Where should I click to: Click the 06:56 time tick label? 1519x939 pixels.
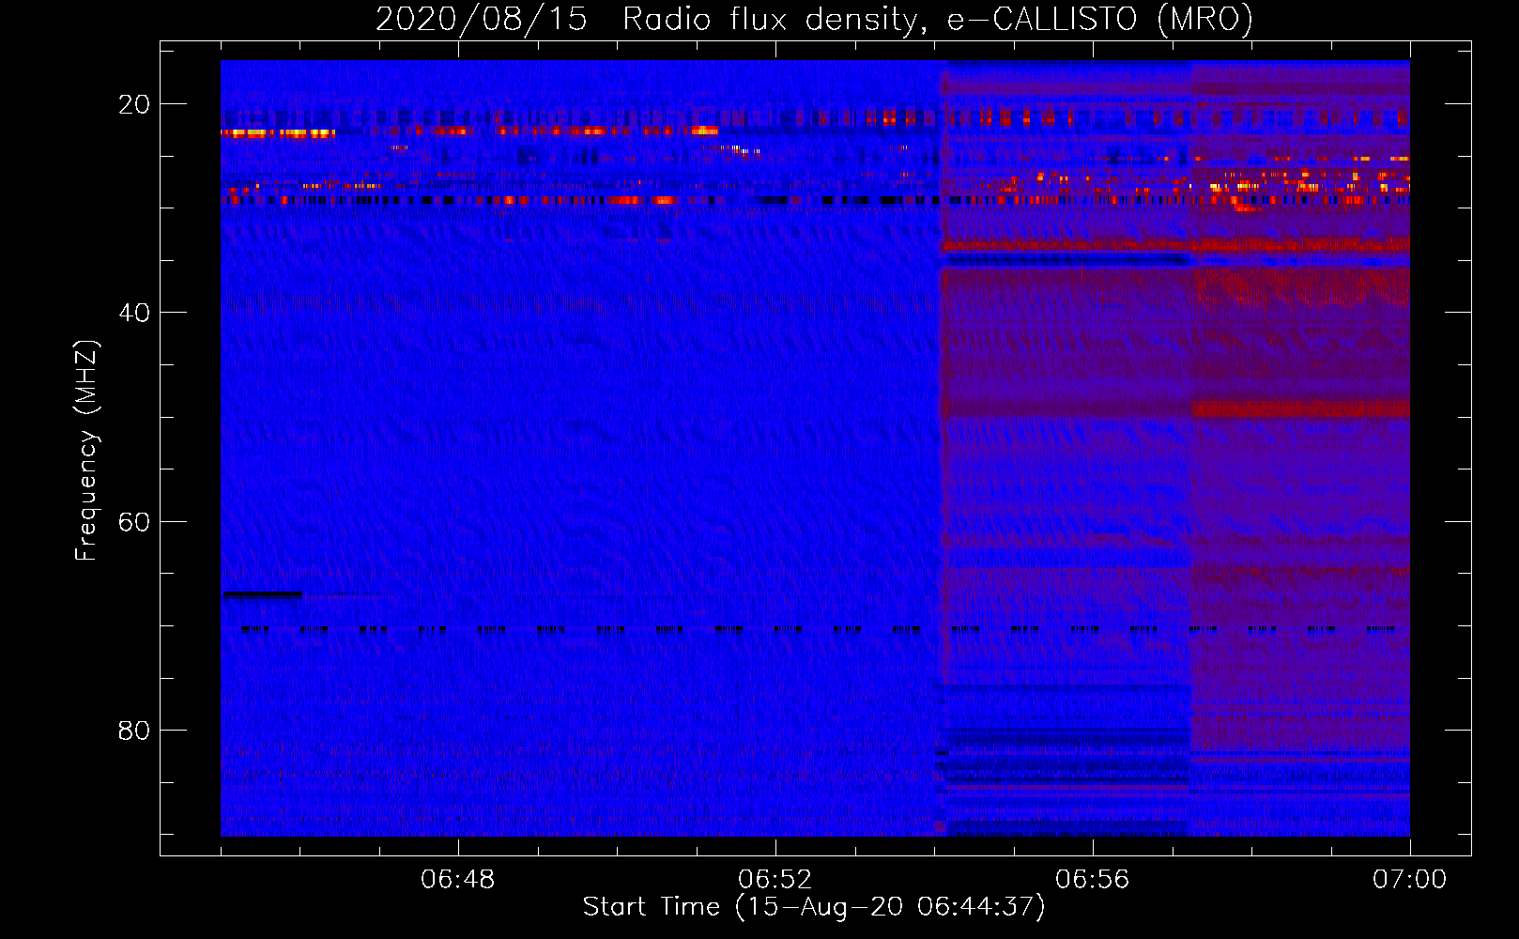coord(1093,880)
